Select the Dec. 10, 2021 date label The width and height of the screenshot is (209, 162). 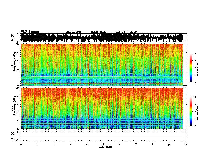[x=74, y=32]
